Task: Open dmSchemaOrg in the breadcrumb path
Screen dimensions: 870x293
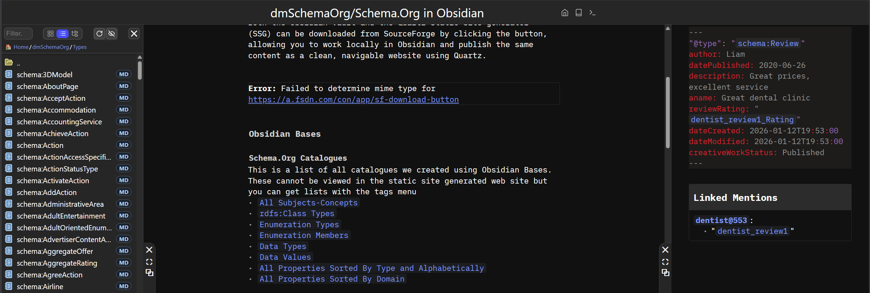Action: (51, 47)
